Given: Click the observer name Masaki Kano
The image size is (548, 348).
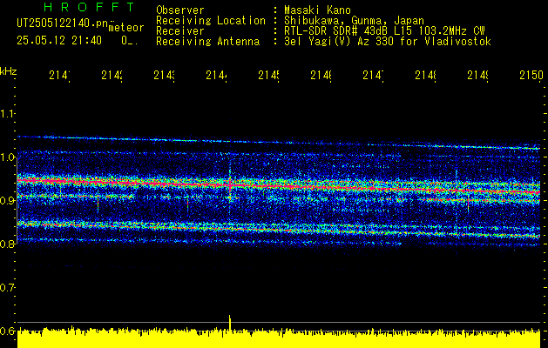Looking at the screenshot, I should click(317, 10).
